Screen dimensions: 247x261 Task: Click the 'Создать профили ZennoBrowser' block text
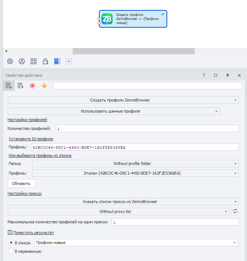point(137,18)
